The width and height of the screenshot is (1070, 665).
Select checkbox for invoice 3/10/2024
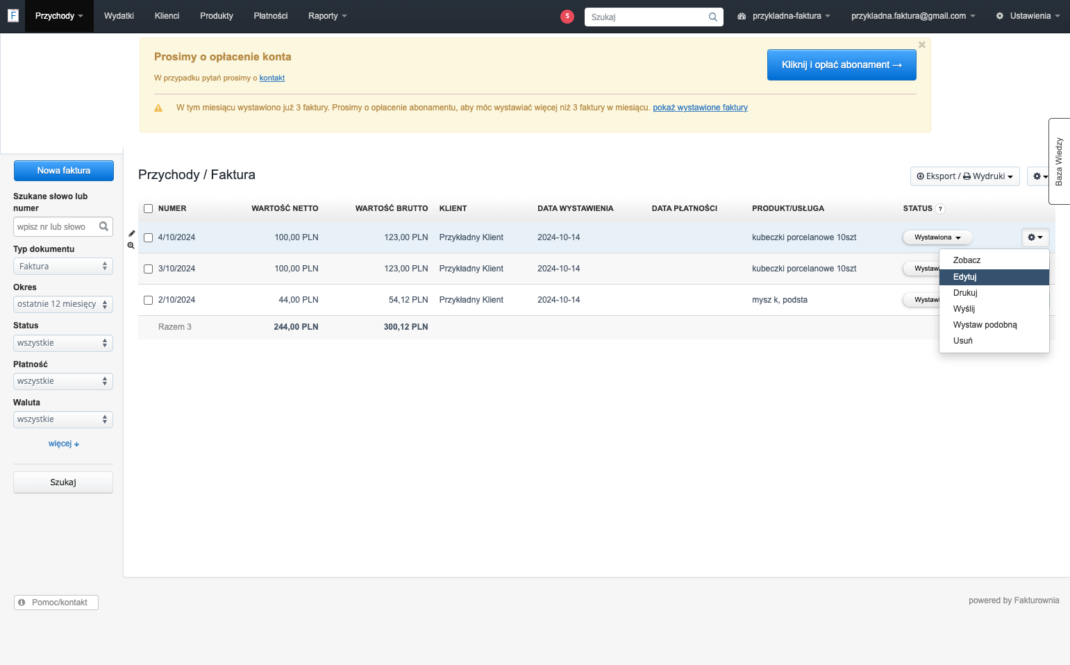148,269
